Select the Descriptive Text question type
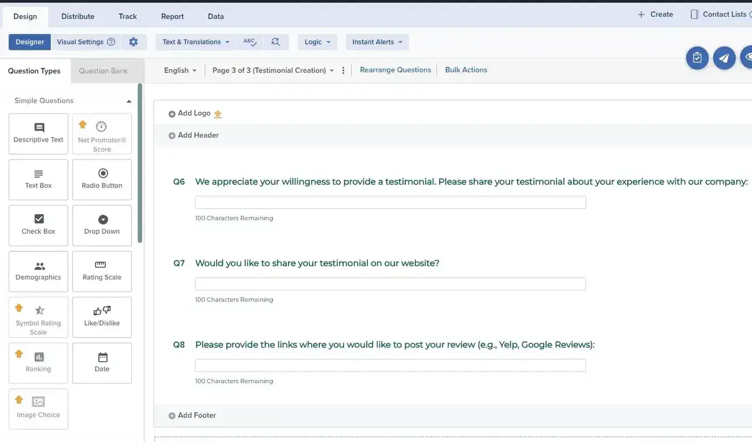The image size is (752, 442). click(38, 133)
